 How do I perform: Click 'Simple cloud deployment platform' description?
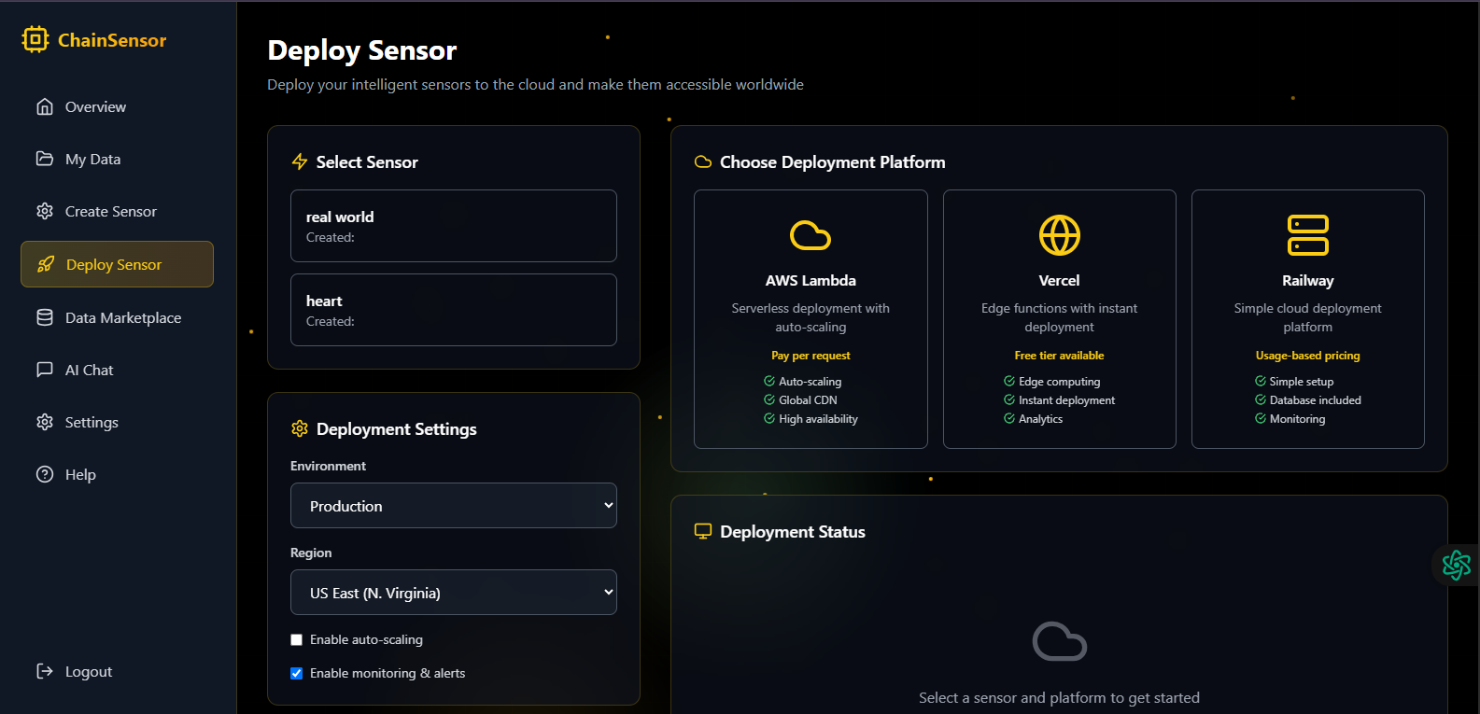pos(1308,317)
